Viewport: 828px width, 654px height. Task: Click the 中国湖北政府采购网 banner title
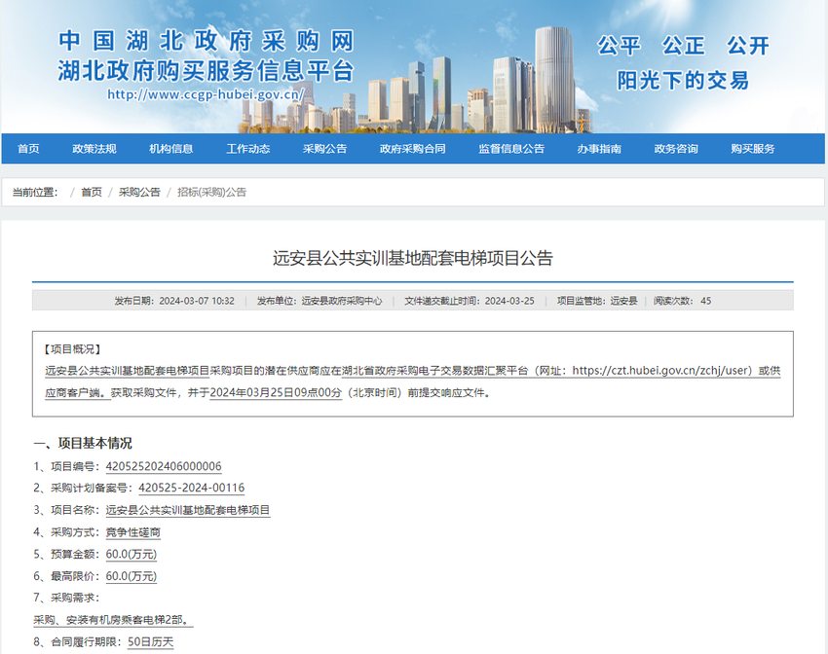tap(206, 40)
